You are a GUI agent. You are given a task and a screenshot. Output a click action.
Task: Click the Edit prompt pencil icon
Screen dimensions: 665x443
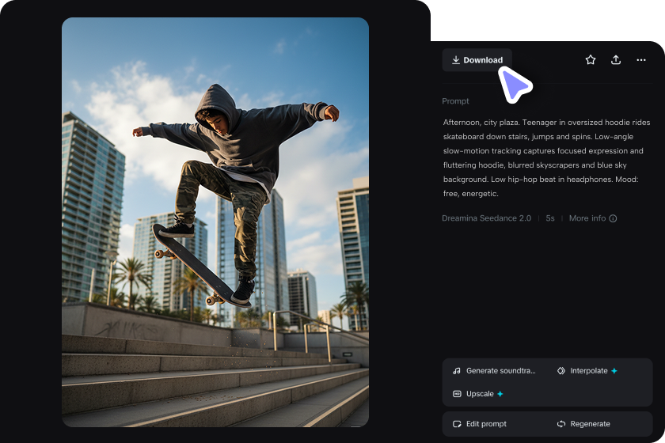point(457,424)
